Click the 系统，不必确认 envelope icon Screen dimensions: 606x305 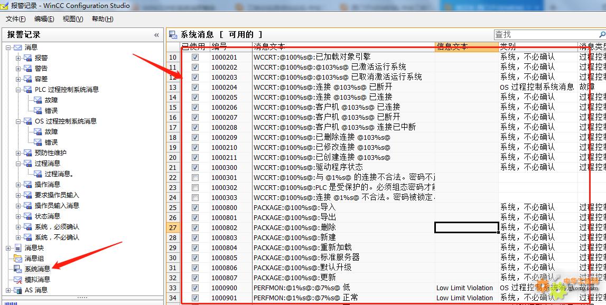27,237
